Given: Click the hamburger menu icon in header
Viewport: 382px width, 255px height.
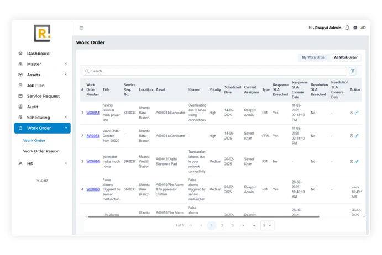Looking at the screenshot, I should [x=81, y=28].
